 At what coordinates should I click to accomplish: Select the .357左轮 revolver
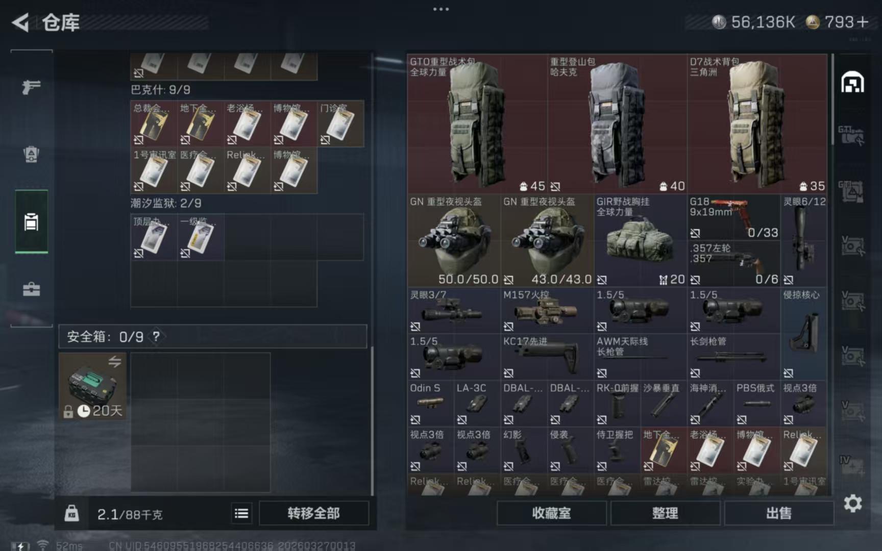[734, 264]
